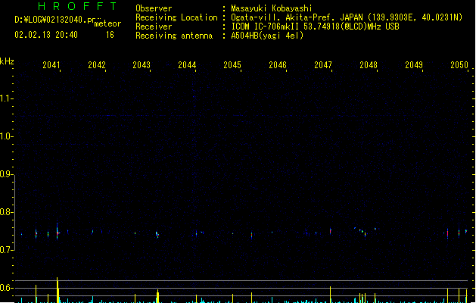Click the HROFFT title text

tap(77, 6)
